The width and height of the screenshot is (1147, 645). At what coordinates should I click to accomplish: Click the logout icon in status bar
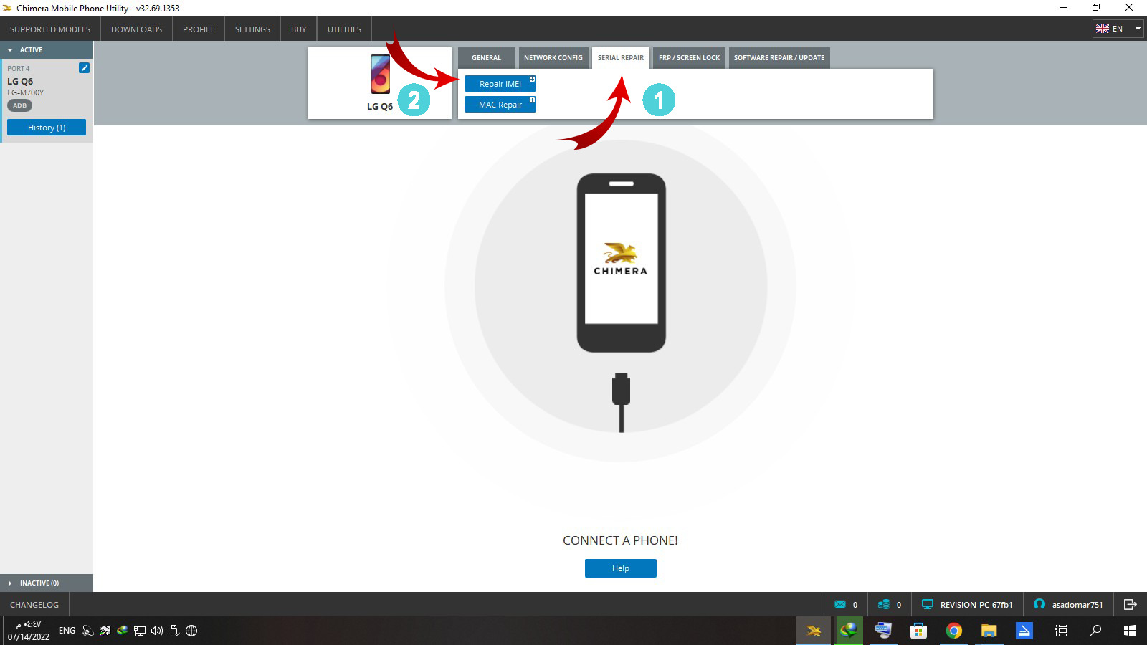tap(1131, 604)
